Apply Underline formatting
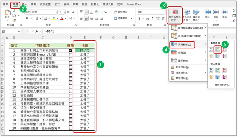 (x=37, y=18)
